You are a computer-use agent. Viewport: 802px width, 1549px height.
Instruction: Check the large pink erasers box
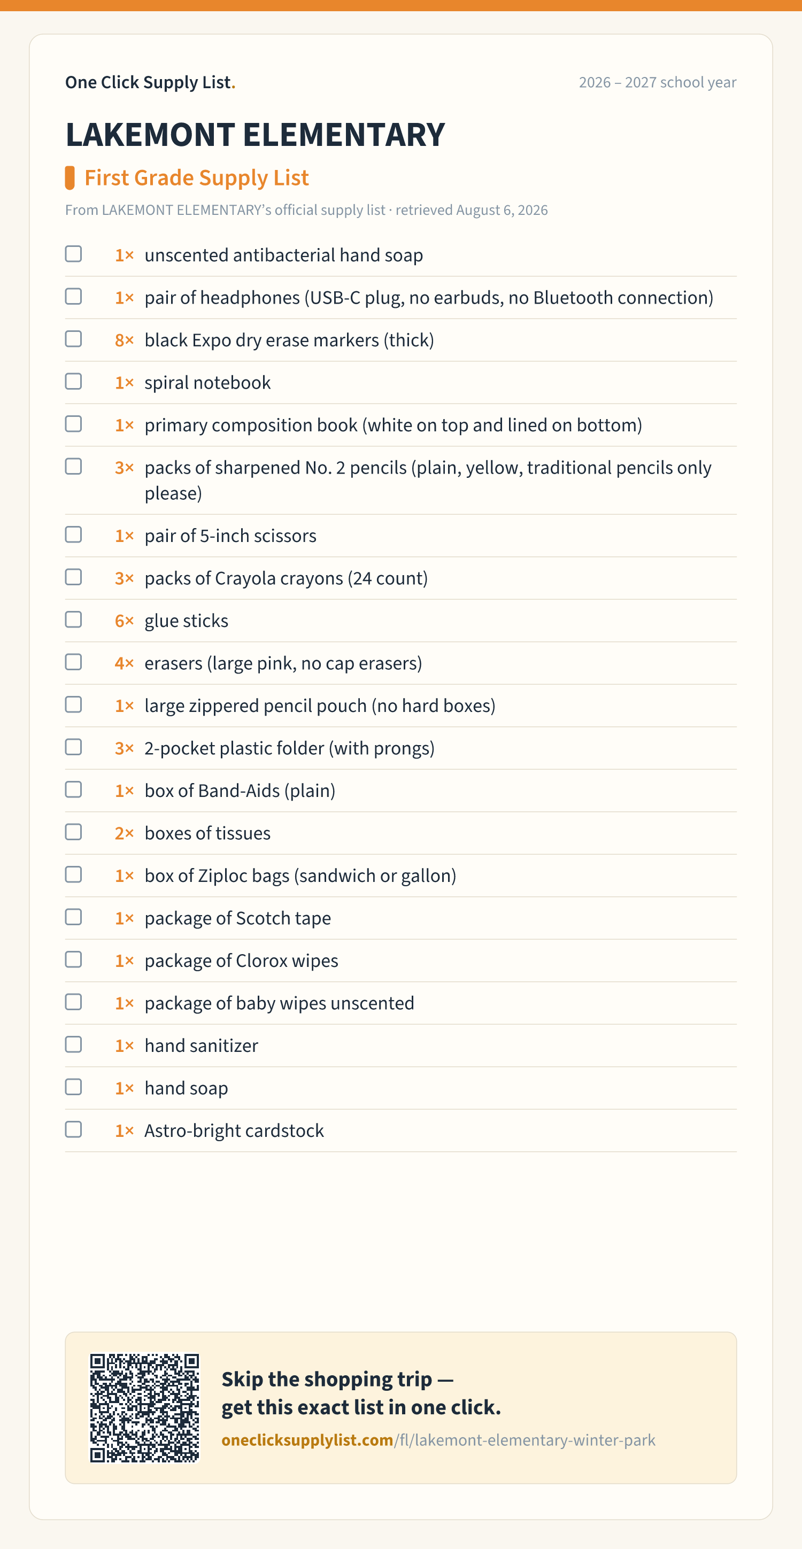click(x=73, y=662)
